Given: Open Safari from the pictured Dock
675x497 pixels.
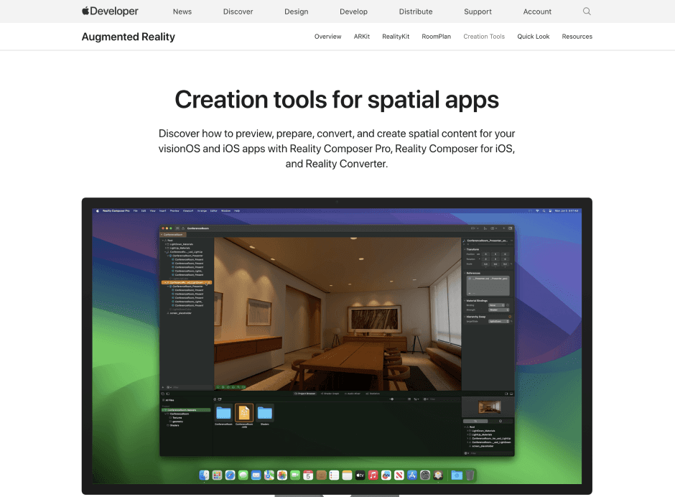Looking at the screenshot, I should [230, 475].
